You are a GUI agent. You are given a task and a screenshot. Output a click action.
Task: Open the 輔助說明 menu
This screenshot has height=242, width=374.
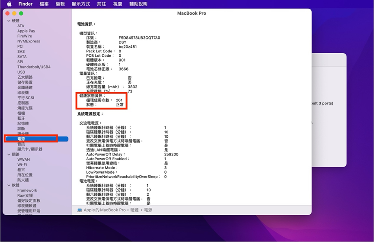pyautogui.click(x=138, y=4)
